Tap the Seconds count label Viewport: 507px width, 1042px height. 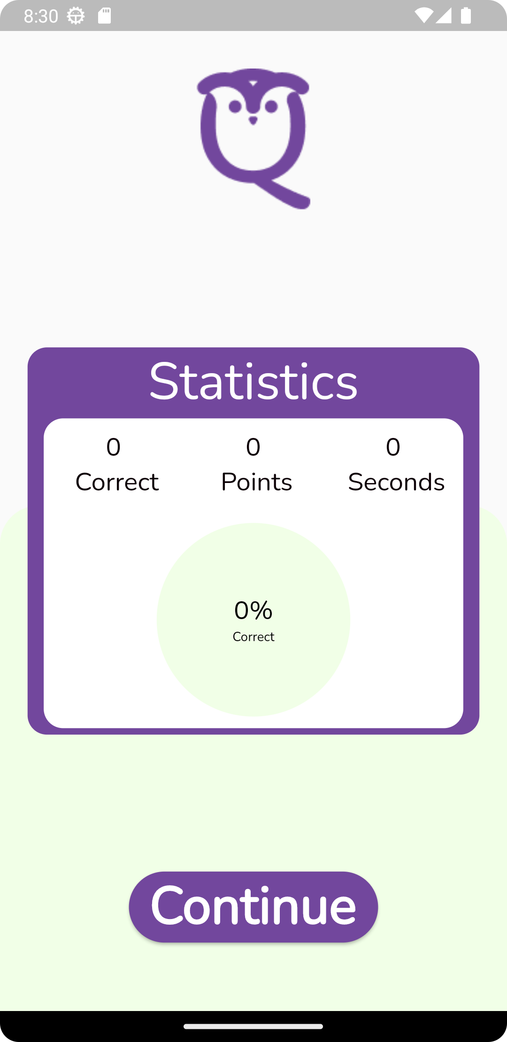[x=396, y=482]
